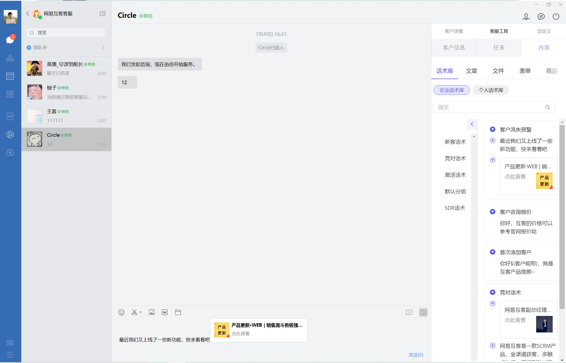Open the messages icon with badge 2
The width and height of the screenshot is (566, 363).
click(10, 40)
